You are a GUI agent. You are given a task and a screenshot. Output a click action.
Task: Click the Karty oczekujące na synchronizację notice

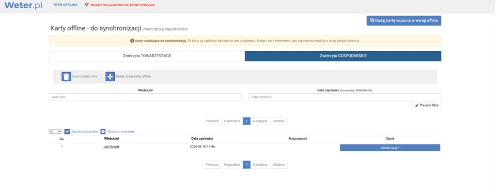pyautogui.click(x=245, y=41)
